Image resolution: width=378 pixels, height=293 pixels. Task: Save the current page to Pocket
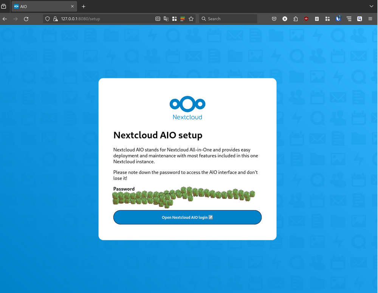tap(274, 19)
